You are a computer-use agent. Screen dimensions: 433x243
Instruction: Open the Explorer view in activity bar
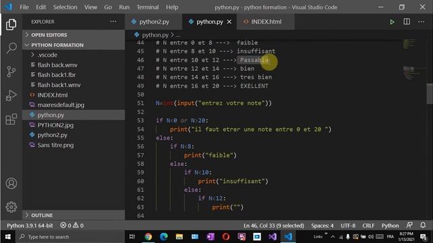(11, 24)
